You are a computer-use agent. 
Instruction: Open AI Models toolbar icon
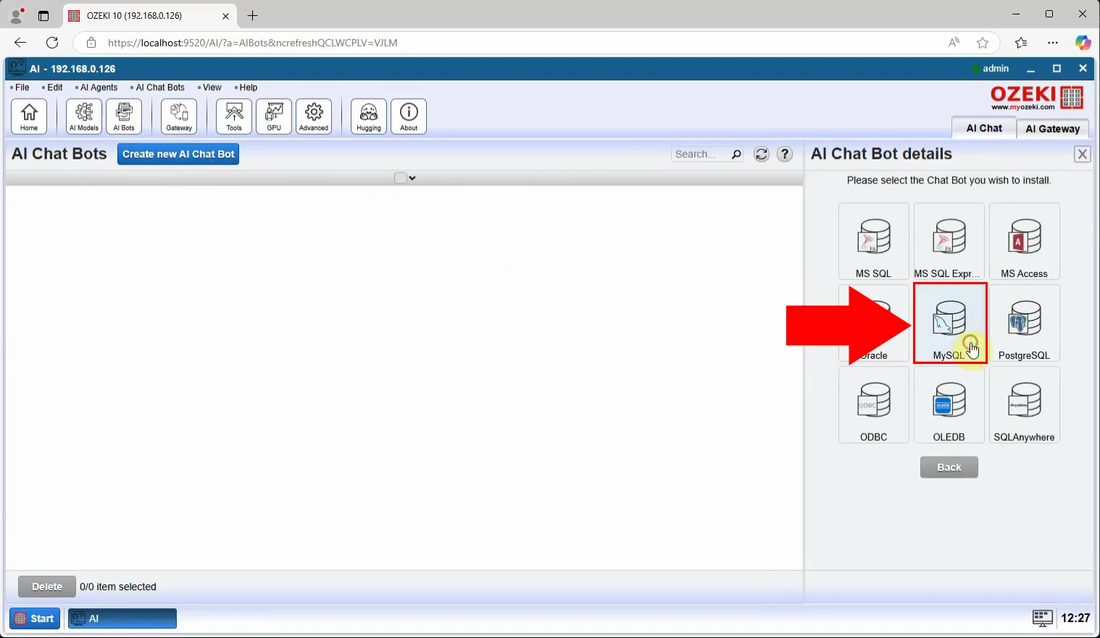(x=84, y=116)
